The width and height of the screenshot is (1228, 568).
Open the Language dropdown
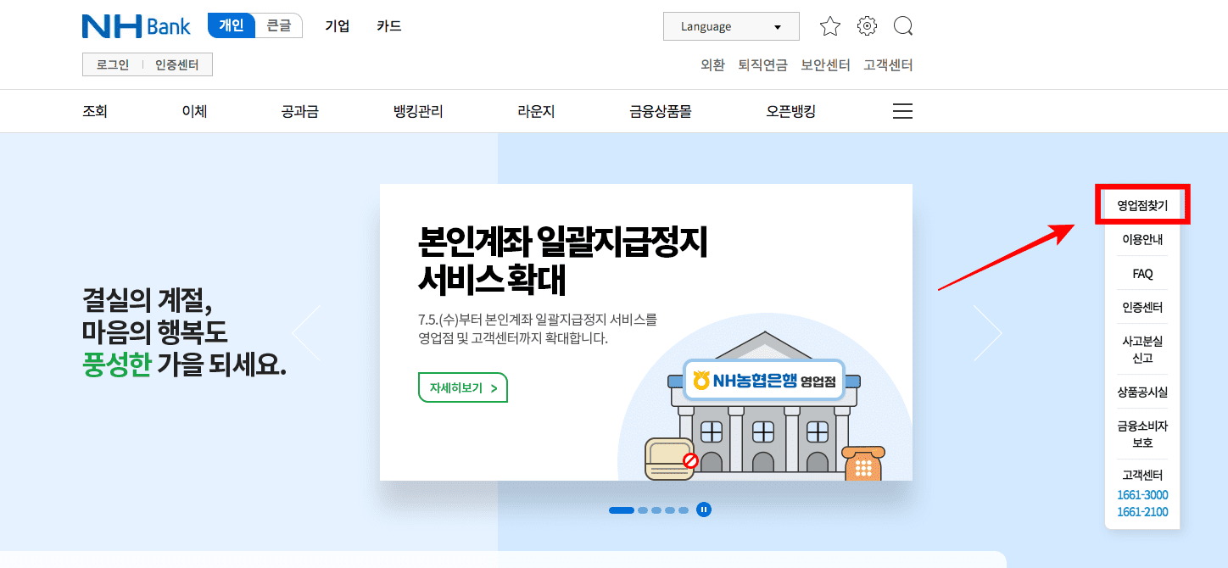click(x=731, y=26)
